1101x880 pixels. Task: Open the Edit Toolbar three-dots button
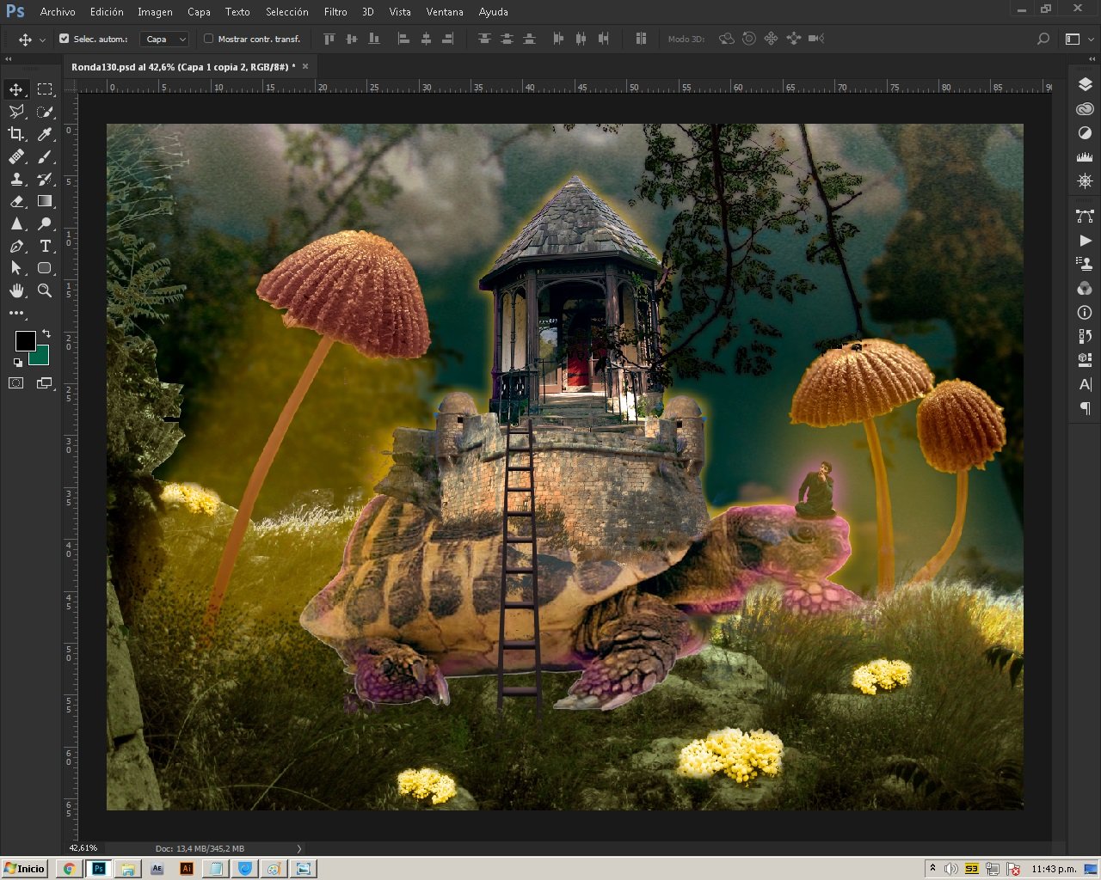pyautogui.click(x=16, y=313)
